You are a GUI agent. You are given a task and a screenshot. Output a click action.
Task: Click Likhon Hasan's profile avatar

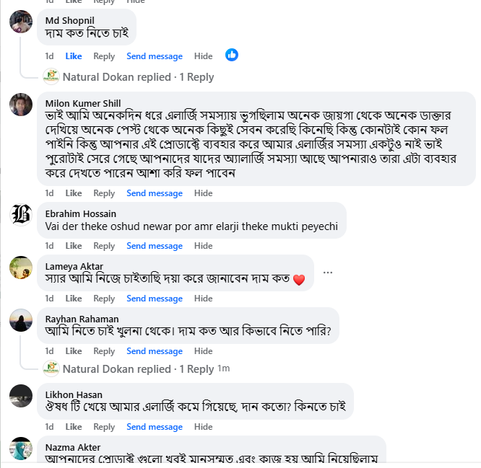pyautogui.click(x=20, y=396)
